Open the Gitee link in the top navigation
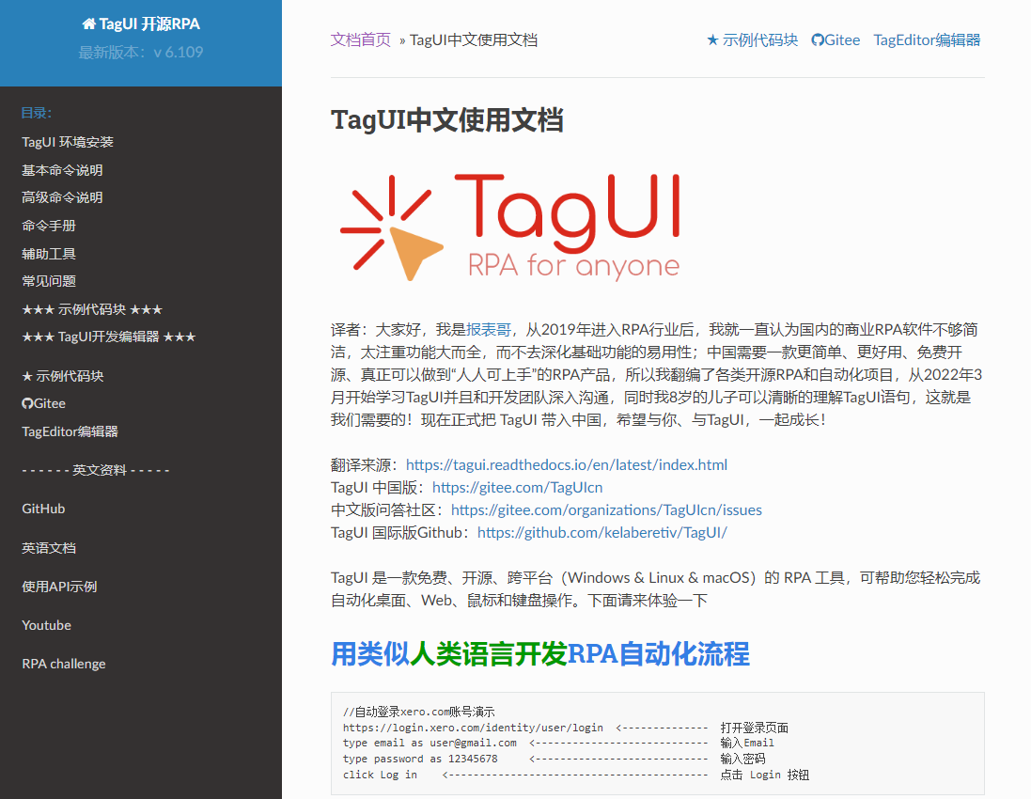The height and width of the screenshot is (799, 1031). tap(836, 40)
